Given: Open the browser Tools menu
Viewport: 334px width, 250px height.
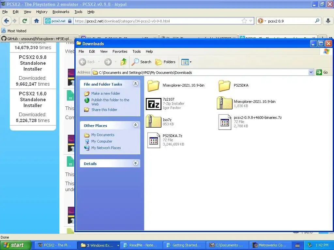Looking at the screenshot, I should [78, 12].
